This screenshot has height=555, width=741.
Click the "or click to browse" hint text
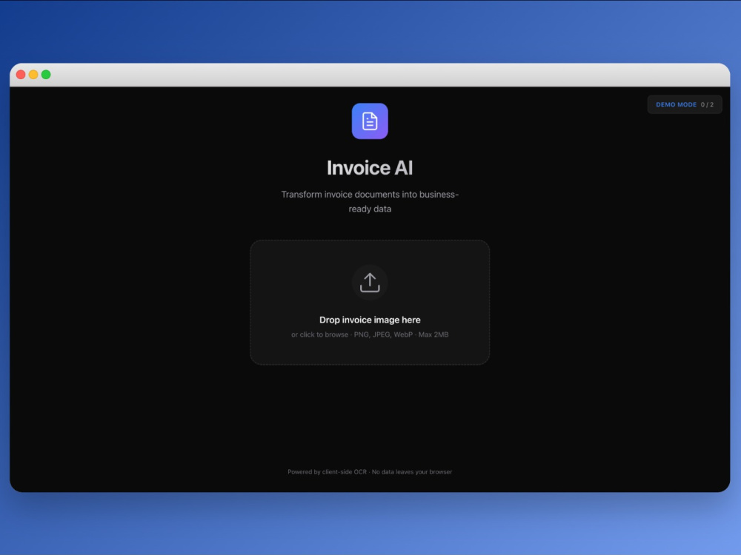click(319, 334)
